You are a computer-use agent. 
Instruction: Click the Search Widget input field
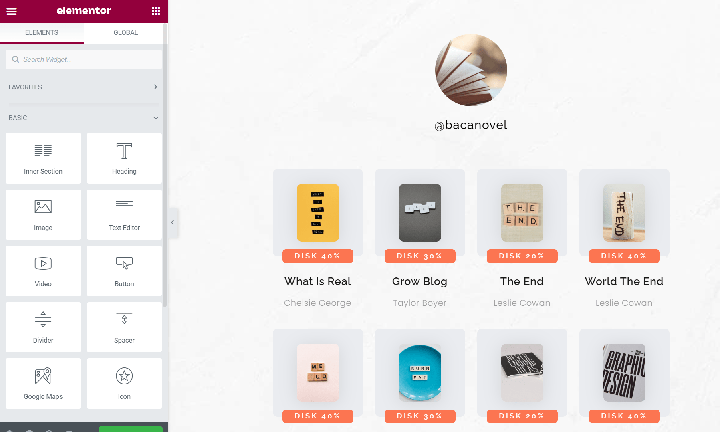point(84,59)
